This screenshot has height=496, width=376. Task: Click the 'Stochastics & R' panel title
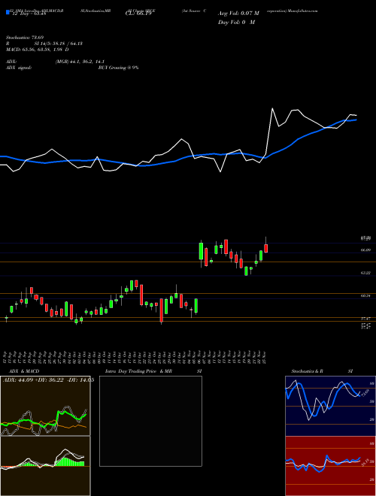(x=308, y=371)
